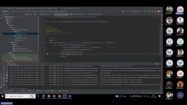This screenshot has height=105, width=187.
Task: Open the Application run configuration dropdown
Action: 136,11
